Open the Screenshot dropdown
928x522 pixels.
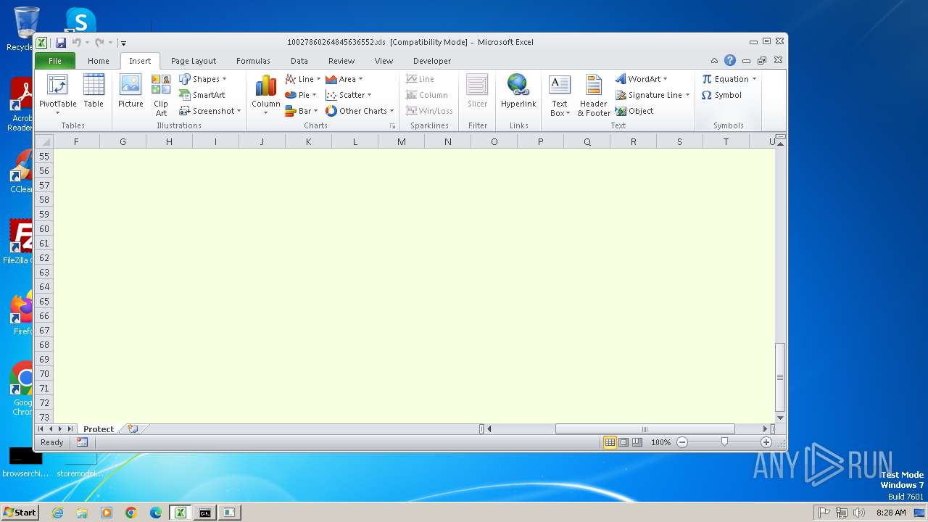click(x=210, y=111)
